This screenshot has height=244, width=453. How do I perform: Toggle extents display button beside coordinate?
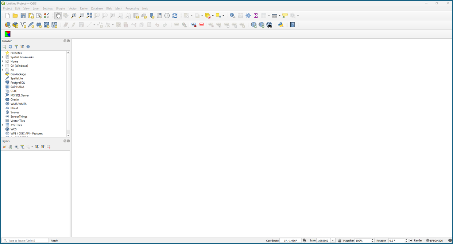coord(304,240)
